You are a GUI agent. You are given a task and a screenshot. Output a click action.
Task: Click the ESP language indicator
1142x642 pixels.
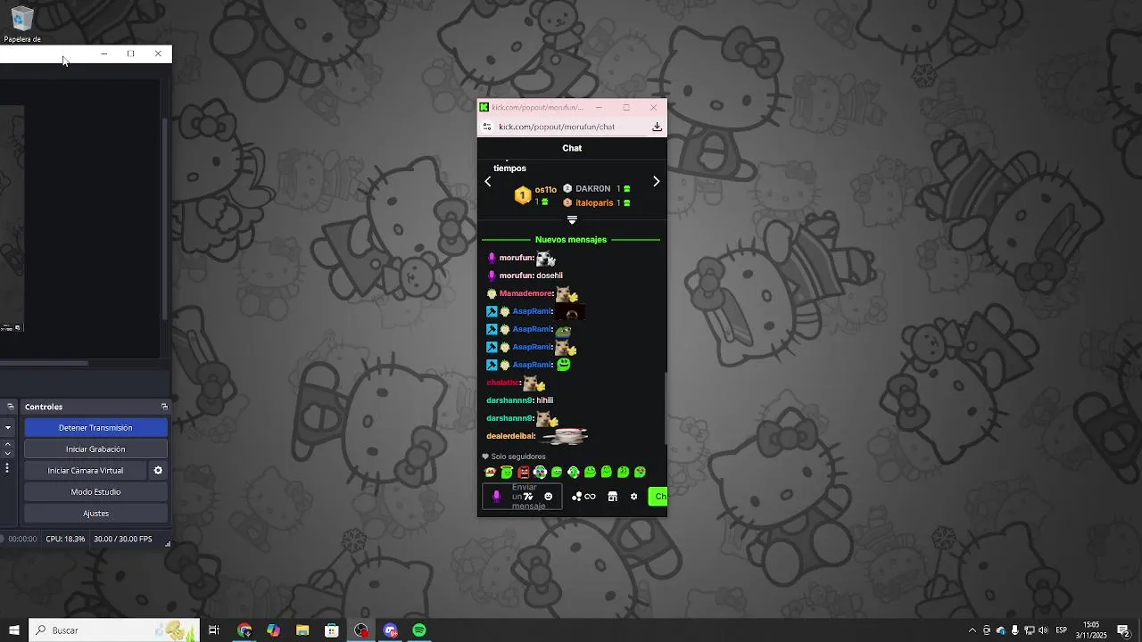pos(1062,630)
